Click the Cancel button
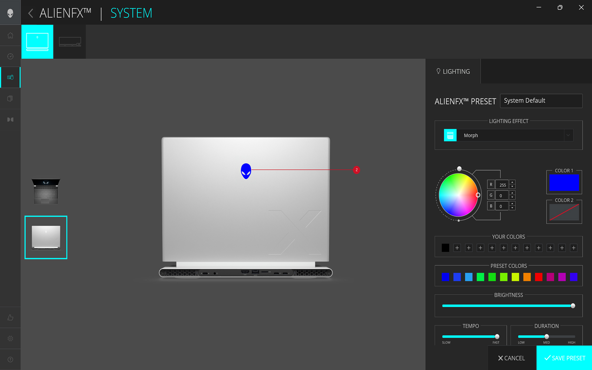Screen dimensions: 592x370 [x=512, y=358]
